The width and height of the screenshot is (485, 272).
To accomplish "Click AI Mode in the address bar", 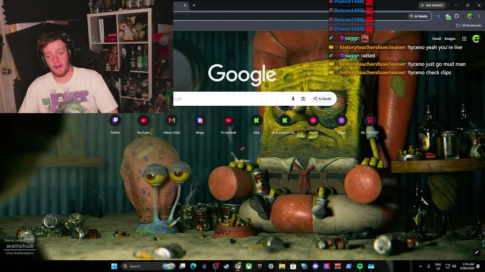I will pos(418,16).
